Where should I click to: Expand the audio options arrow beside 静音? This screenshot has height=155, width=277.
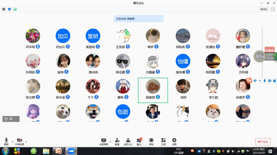(13, 142)
